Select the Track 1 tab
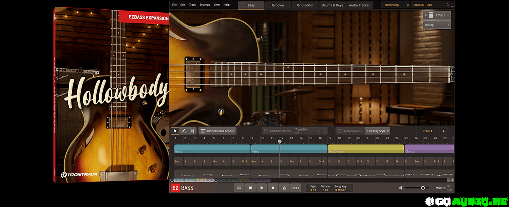This screenshot has width=509, height=207. 428,131
